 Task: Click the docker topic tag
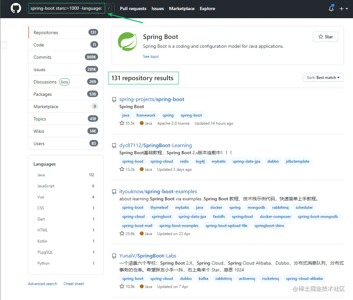pos(216,207)
